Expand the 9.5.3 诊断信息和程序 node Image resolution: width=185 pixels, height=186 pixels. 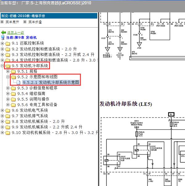8,88
